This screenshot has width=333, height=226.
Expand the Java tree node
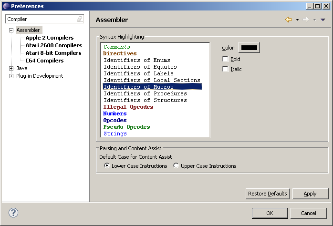point(11,68)
